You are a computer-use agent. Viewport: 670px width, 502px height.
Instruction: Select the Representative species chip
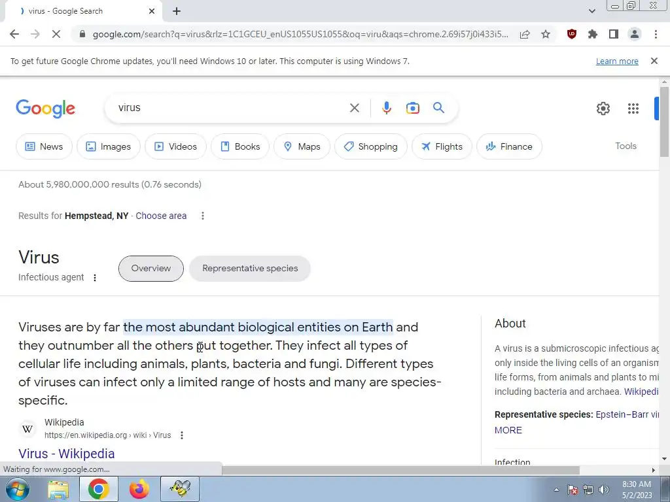pyautogui.click(x=250, y=269)
